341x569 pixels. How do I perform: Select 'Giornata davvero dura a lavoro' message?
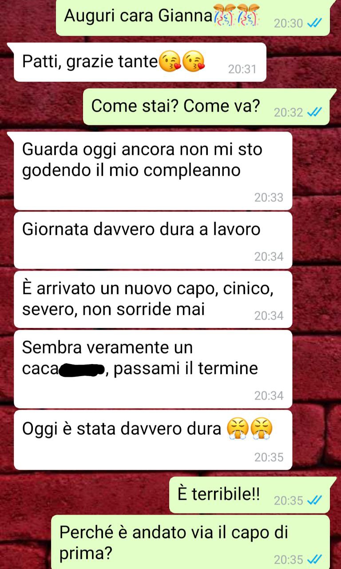[153, 240]
